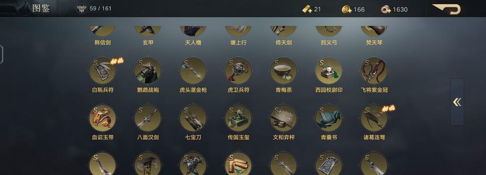Add gold bars via the 21 counter

[311, 9]
